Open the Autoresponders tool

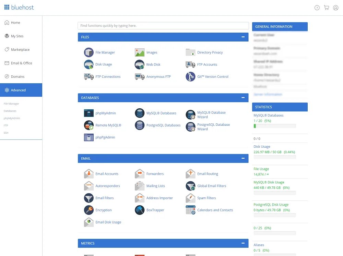tap(108, 186)
